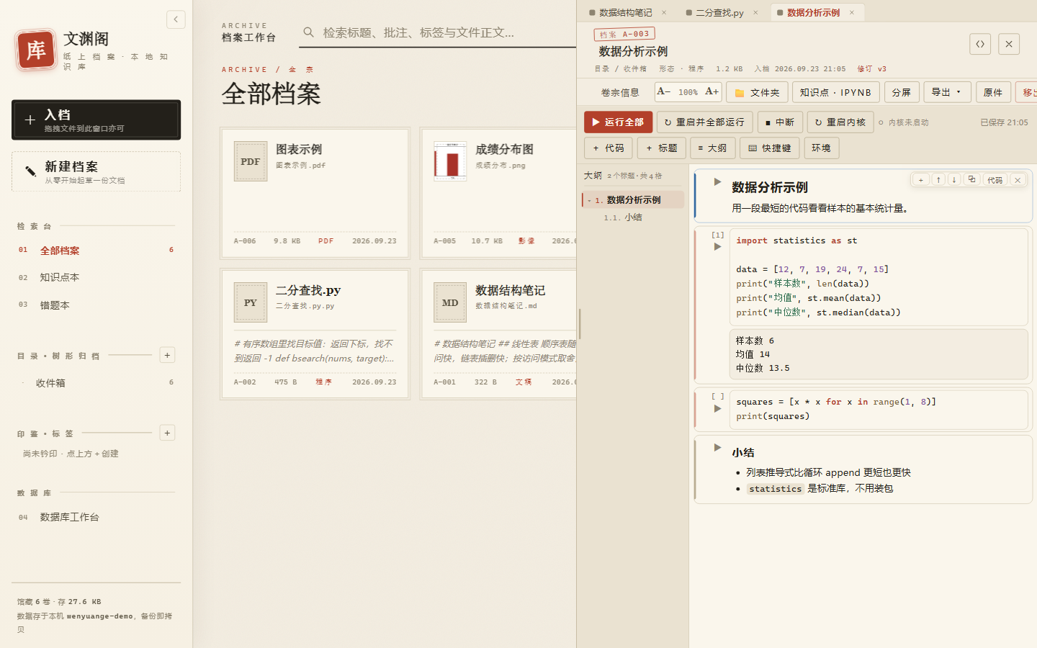The image size is (1037, 648).
Task: Click the 知识点 · IPYNB button
Action: tap(835, 92)
